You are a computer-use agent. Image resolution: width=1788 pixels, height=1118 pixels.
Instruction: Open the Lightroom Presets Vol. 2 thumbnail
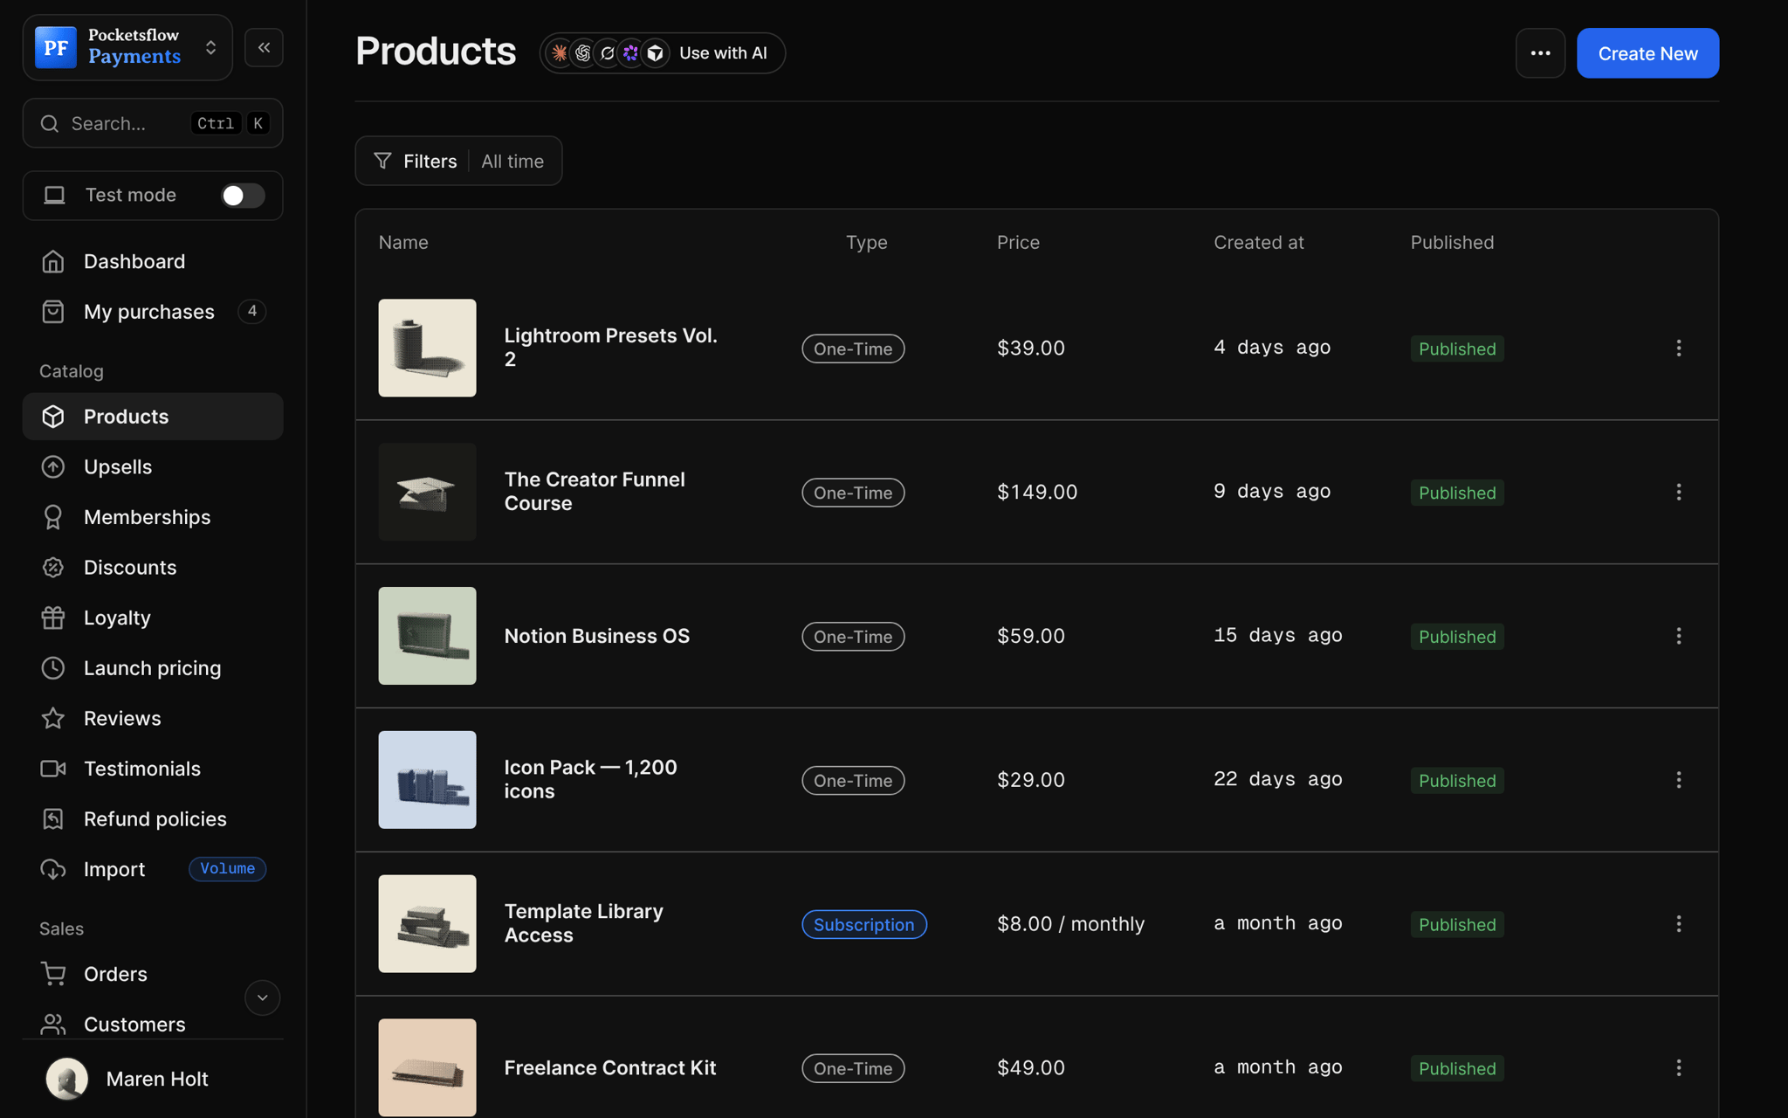427,348
